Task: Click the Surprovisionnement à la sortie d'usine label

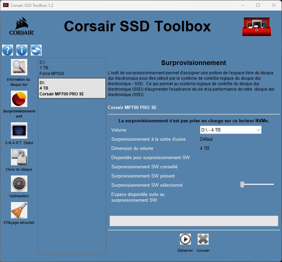Action: click(x=149, y=139)
